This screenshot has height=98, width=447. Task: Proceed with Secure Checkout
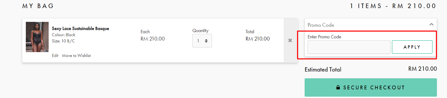[x=371, y=87]
